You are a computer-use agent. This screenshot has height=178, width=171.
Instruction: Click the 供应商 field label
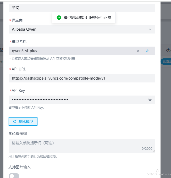(x=17, y=20)
